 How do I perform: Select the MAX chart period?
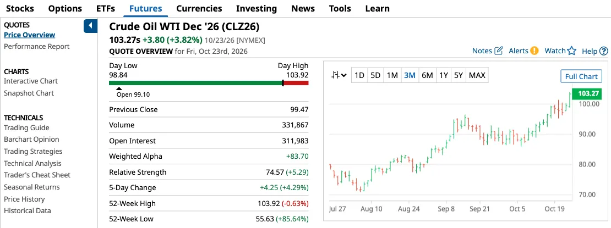coord(477,75)
